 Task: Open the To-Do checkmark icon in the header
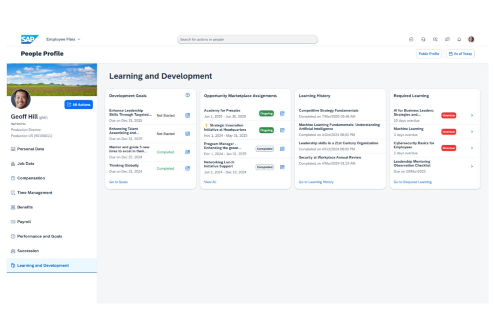click(411, 39)
